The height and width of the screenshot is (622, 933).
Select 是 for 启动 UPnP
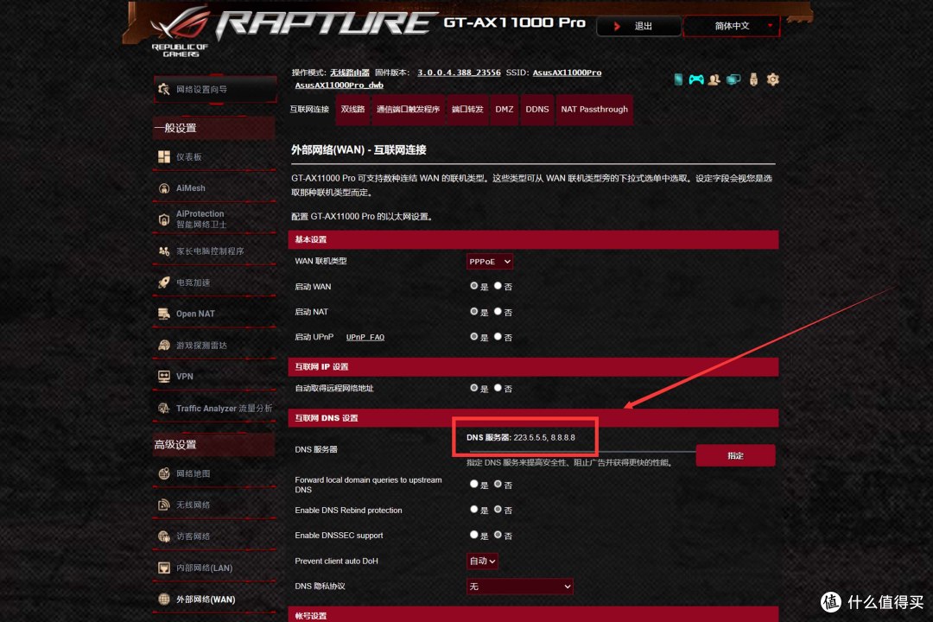pyautogui.click(x=473, y=337)
